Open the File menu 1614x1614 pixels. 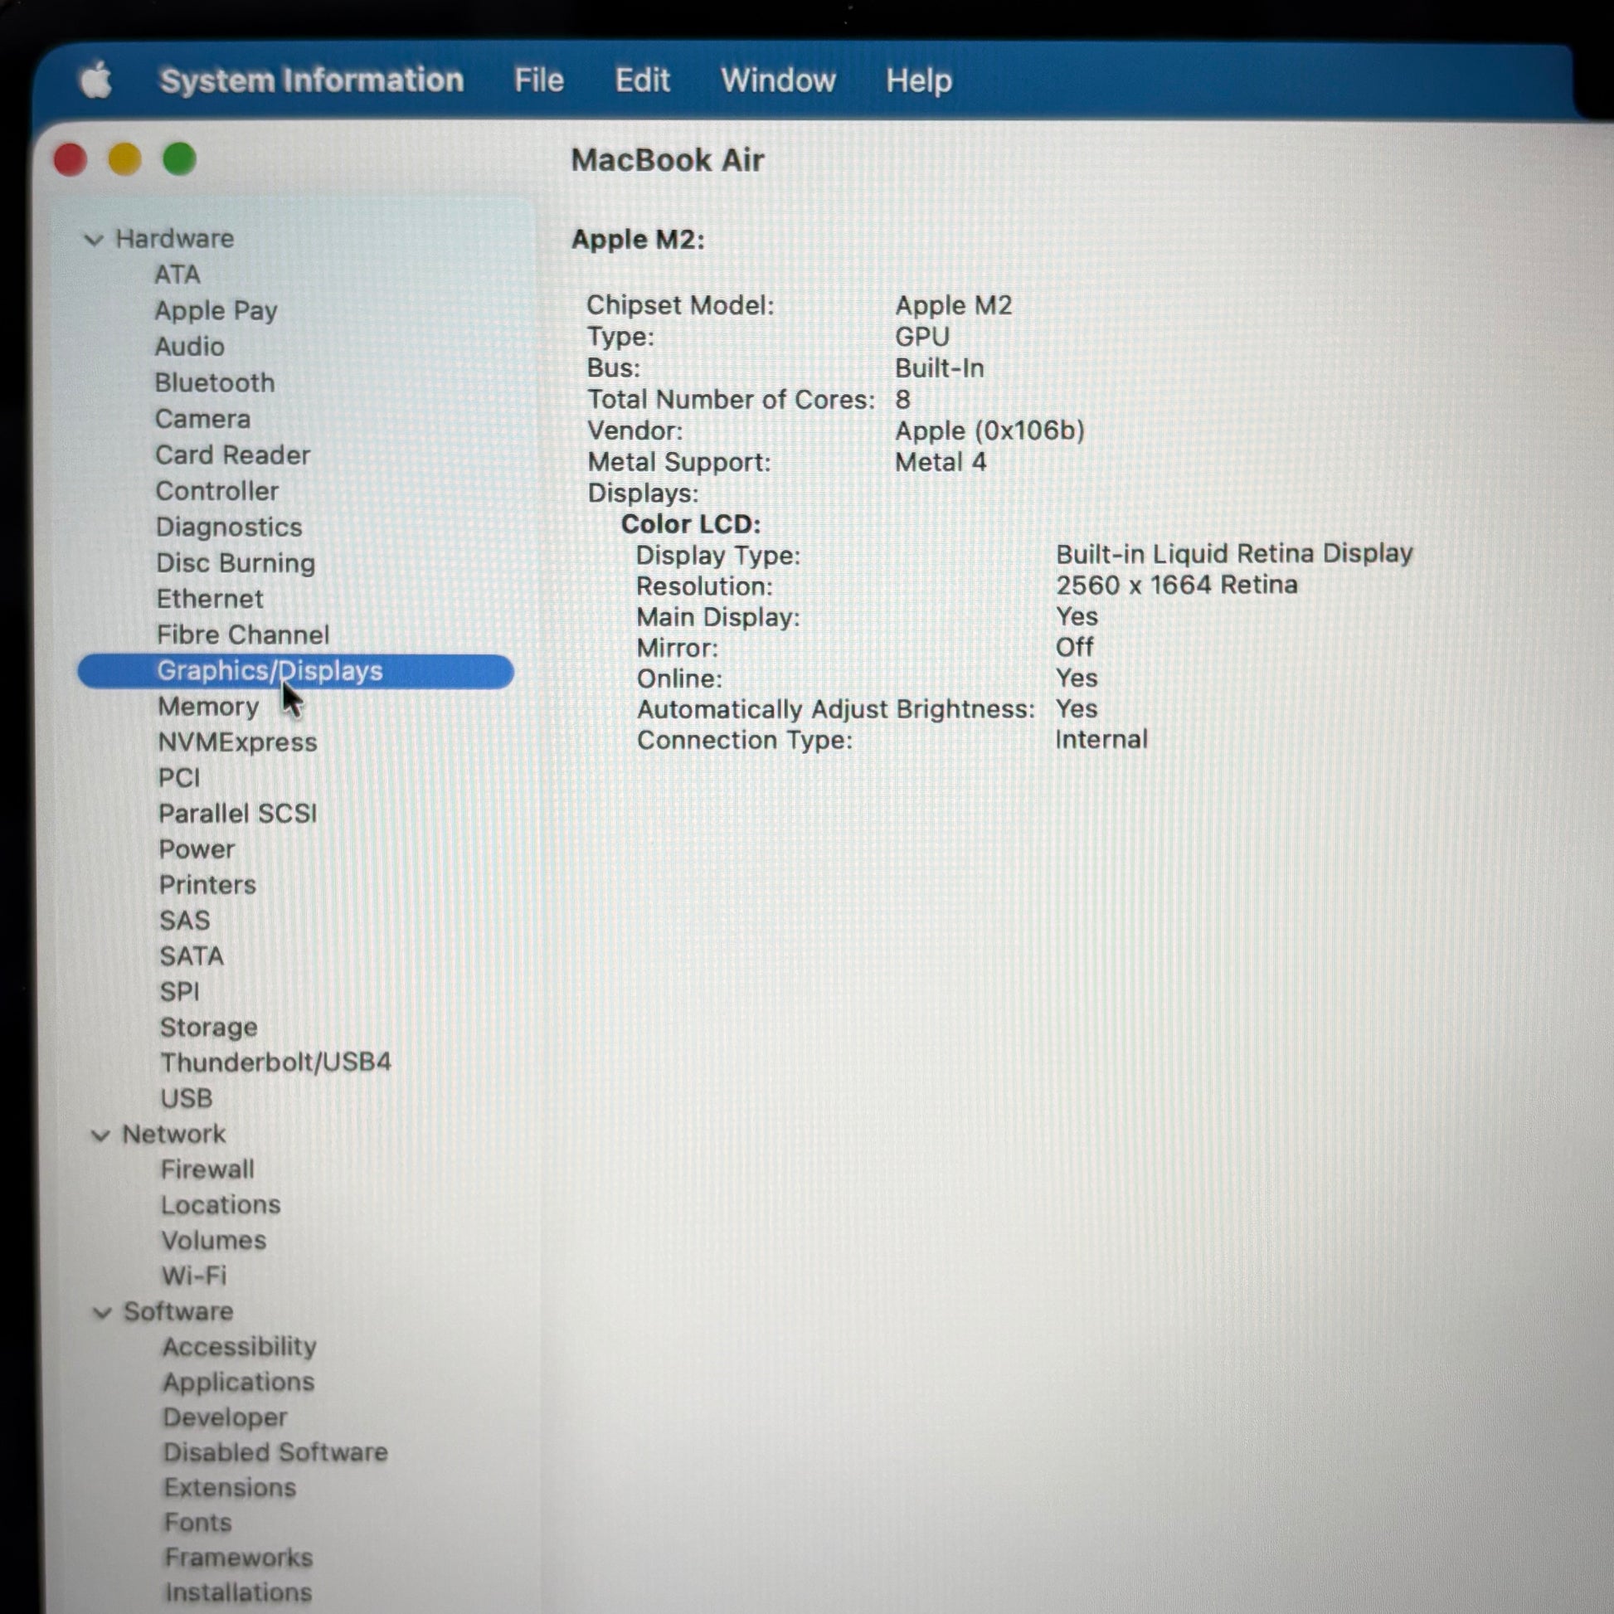tap(538, 81)
